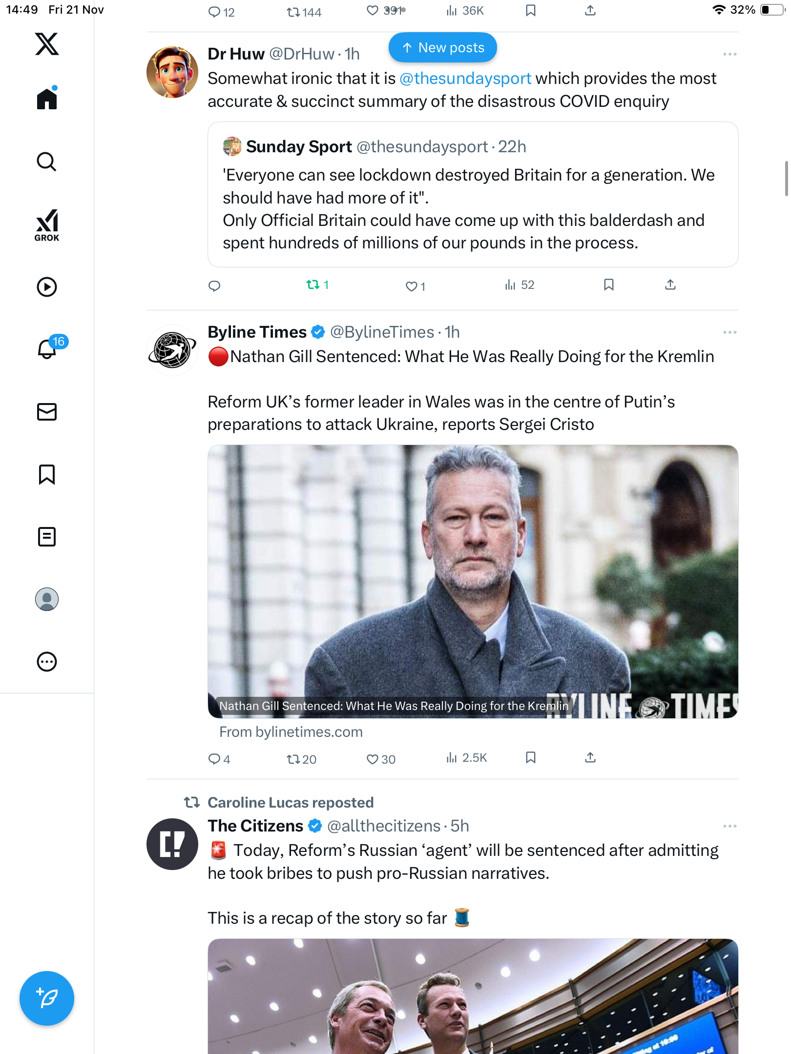Like Dr Huw's post
The height and width of the screenshot is (1054, 791).
pos(412,286)
